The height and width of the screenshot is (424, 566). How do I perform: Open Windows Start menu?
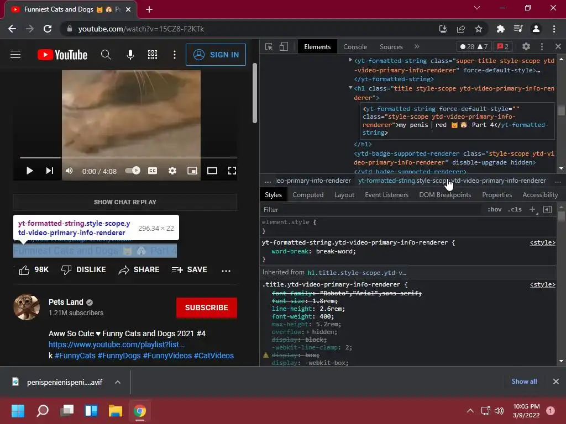click(18, 411)
